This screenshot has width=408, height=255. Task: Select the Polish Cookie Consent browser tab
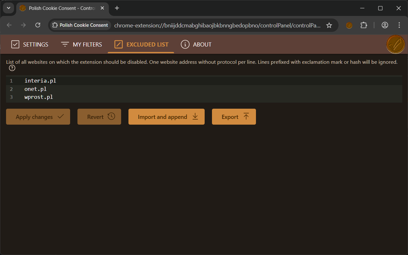tap(62, 8)
